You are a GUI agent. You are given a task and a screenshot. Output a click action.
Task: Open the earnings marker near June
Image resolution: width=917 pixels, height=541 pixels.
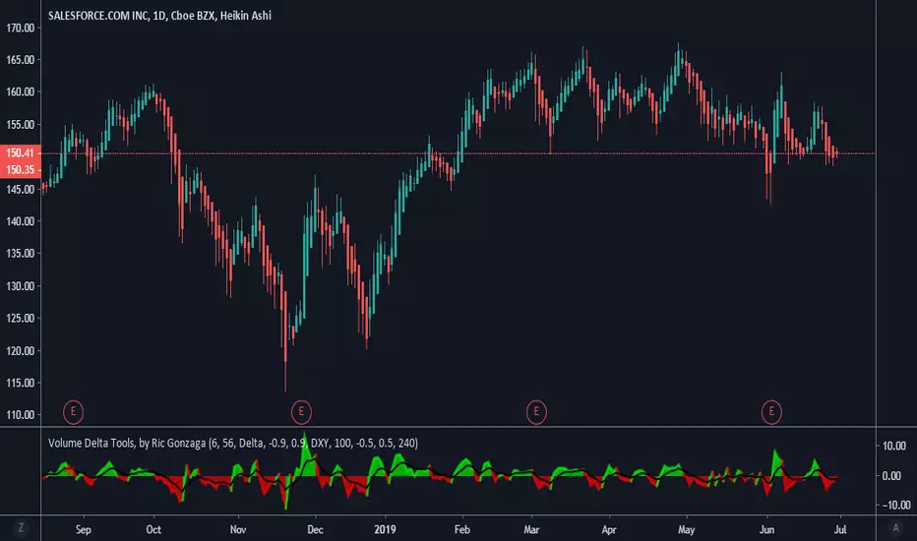(x=771, y=412)
